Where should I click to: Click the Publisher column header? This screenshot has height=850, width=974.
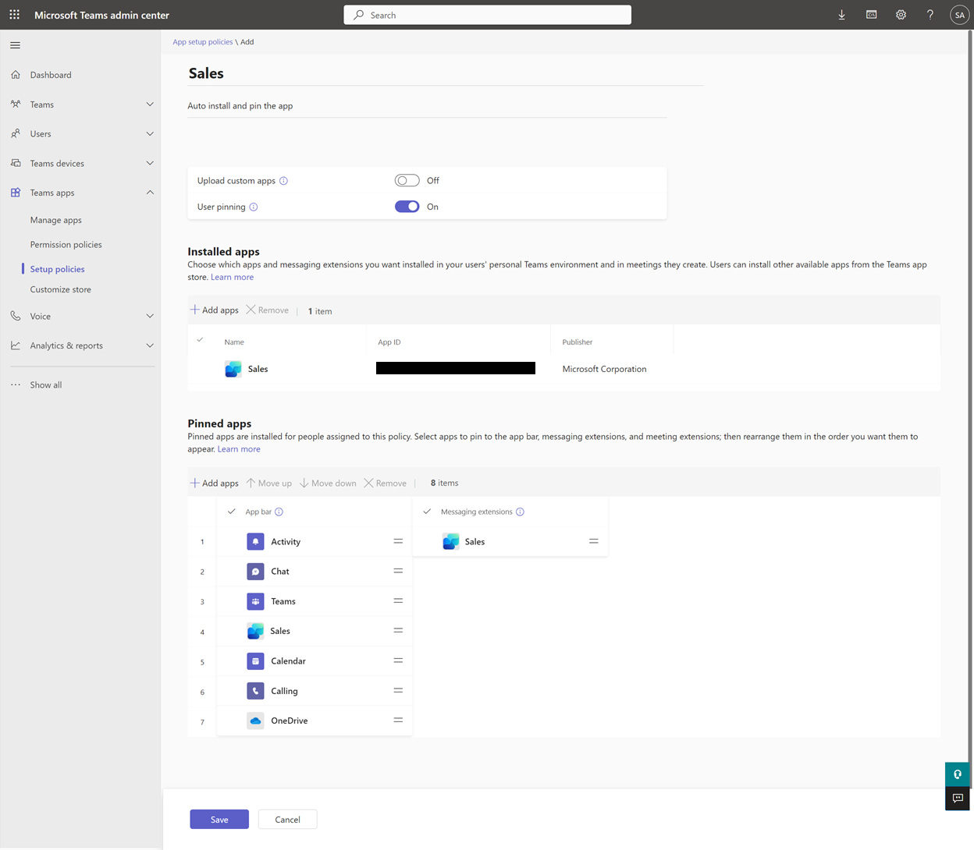578,342
